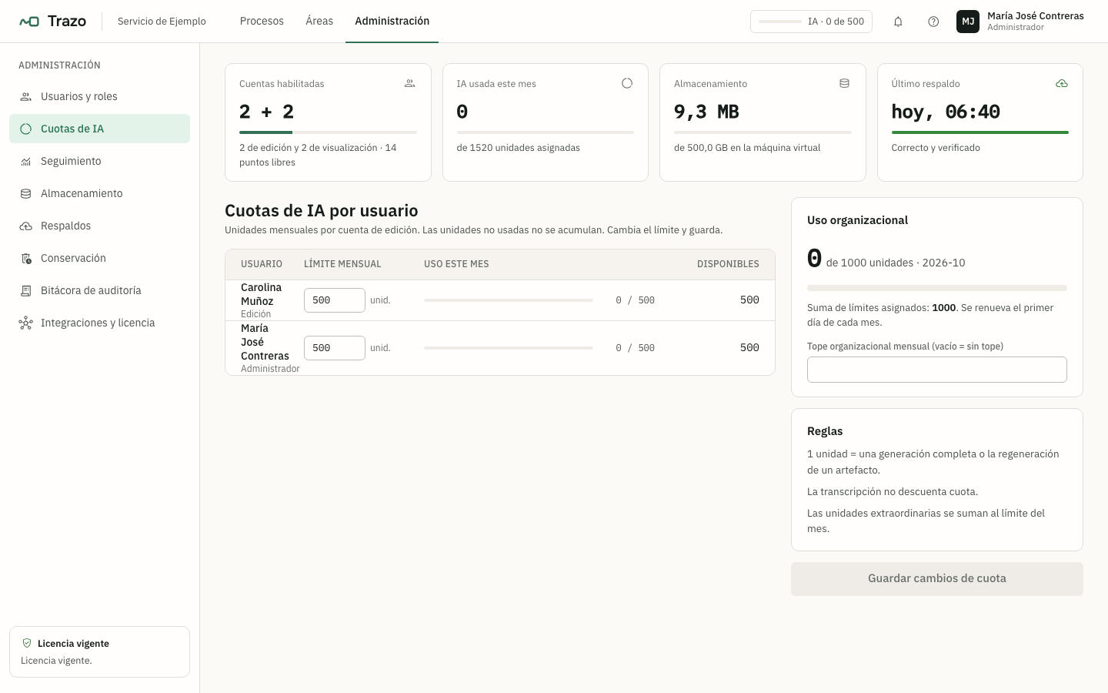Click Guardar cambios de cuota button
Viewport: 1108px width, 693px height.
point(937,578)
